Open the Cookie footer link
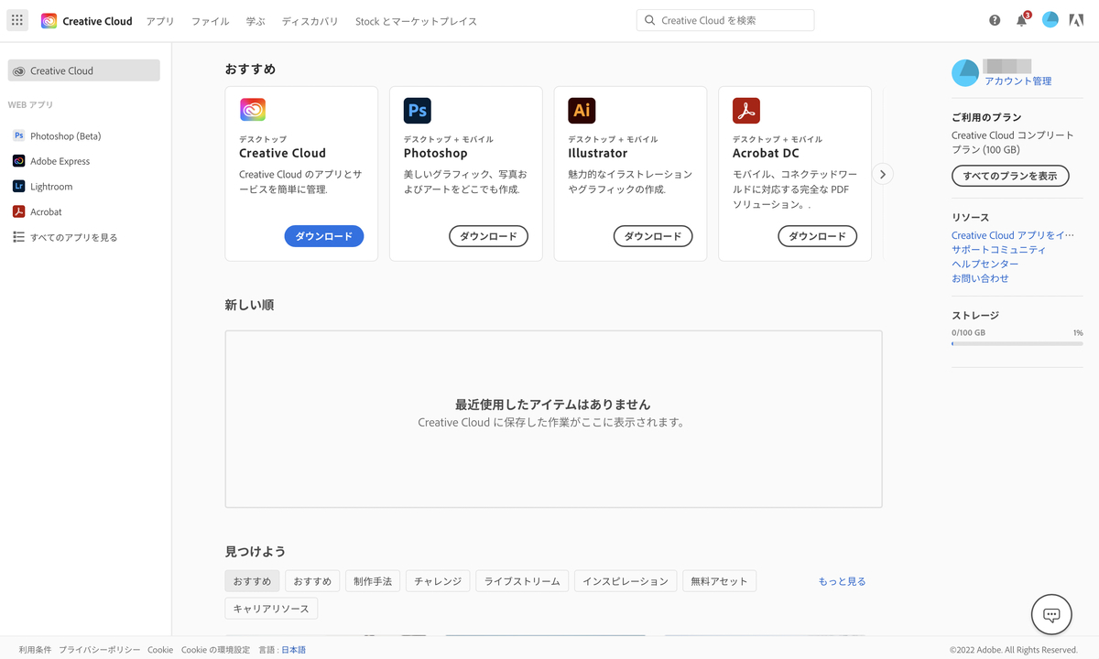This screenshot has width=1099, height=659. click(x=160, y=650)
